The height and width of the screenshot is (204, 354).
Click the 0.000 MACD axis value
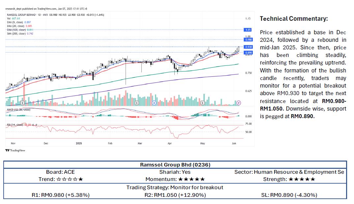coord(248,116)
